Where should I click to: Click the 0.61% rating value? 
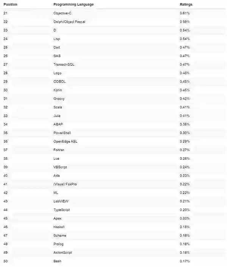pos(185,13)
